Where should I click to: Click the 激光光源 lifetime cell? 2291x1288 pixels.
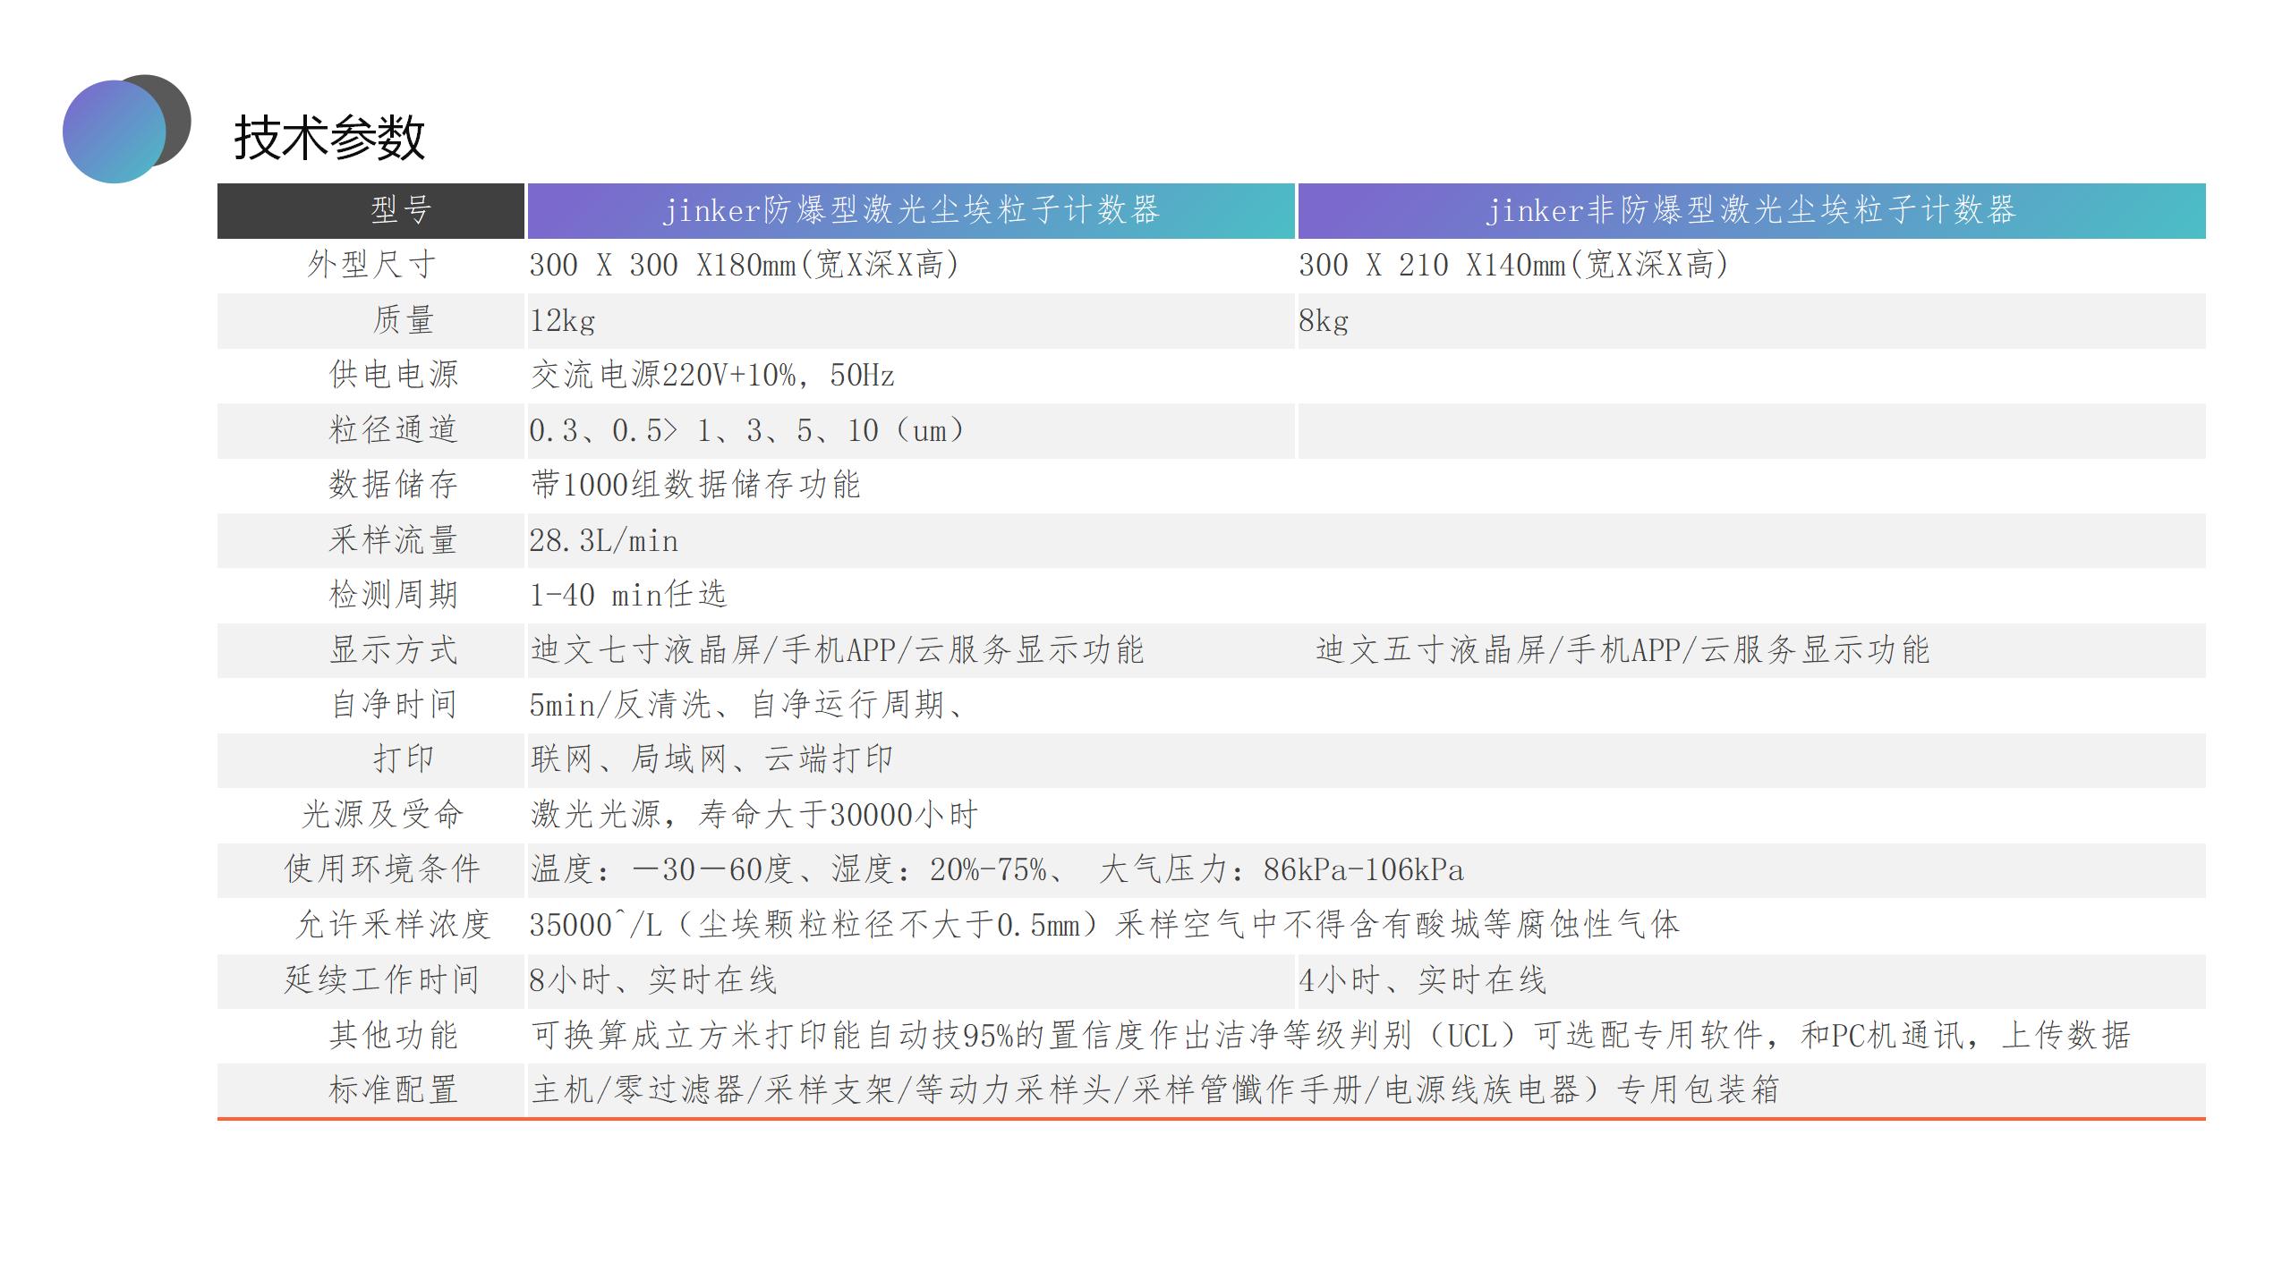pos(754,815)
